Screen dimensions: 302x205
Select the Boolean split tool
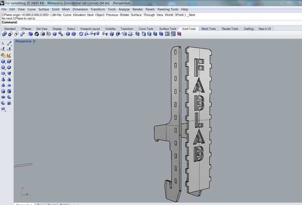22,34
